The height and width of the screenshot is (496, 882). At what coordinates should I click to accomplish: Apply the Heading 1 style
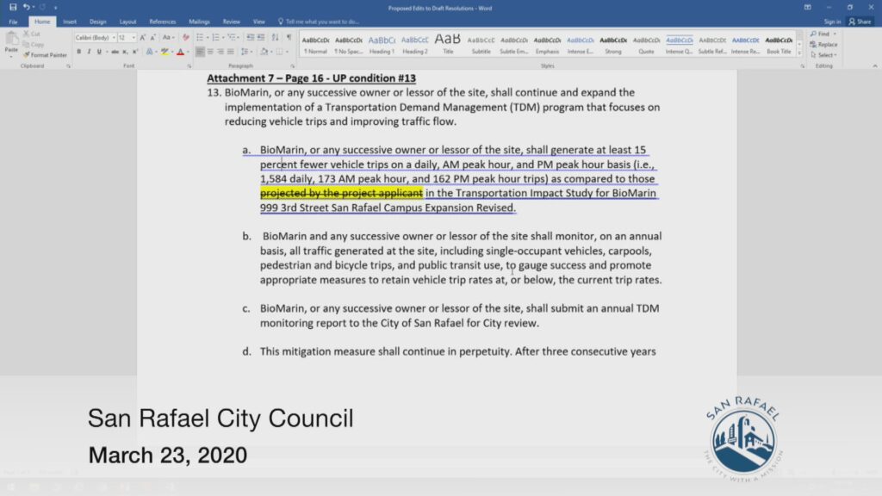point(382,44)
